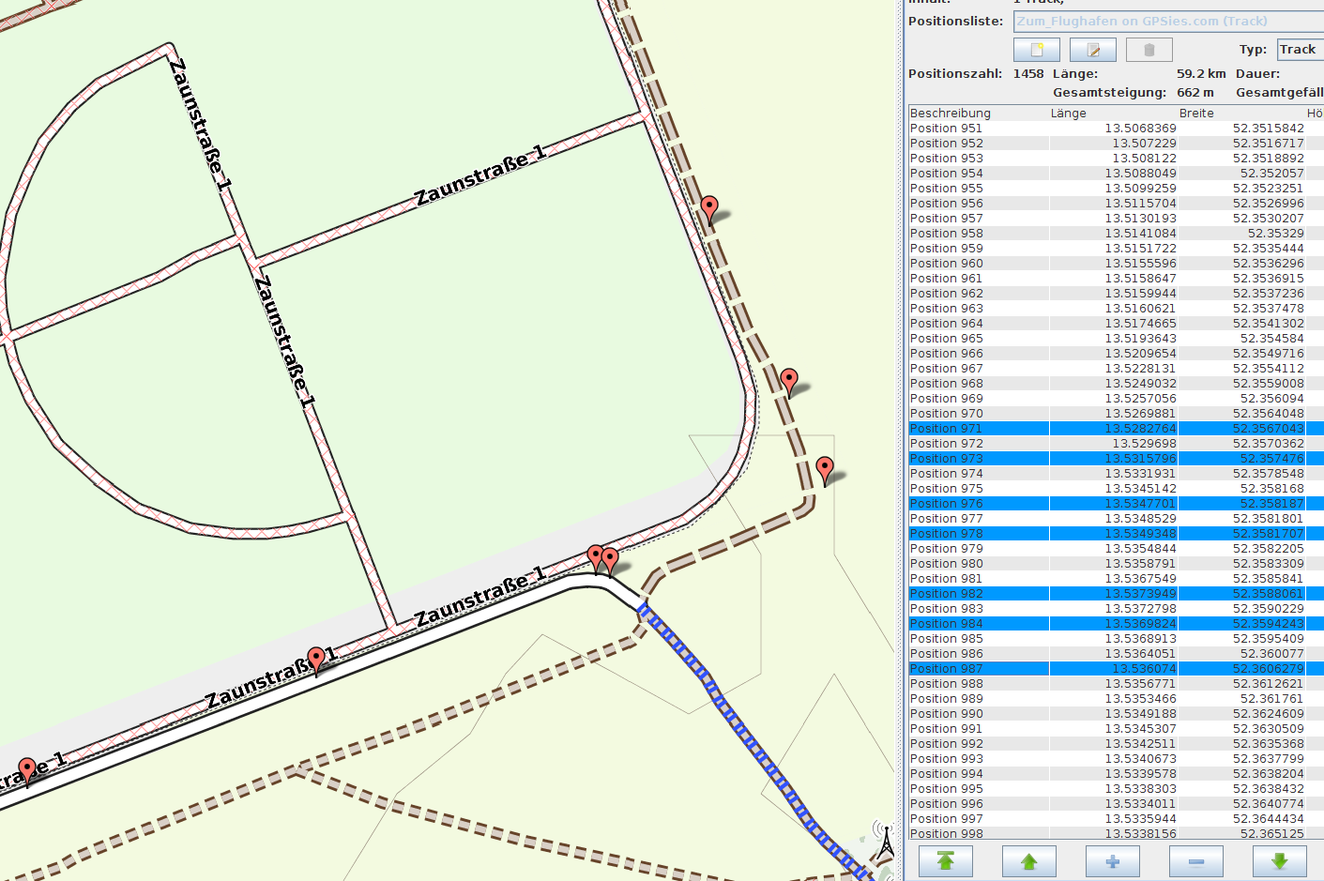Click highlighted row Position 971
Image resolution: width=1324 pixels, height=881 pixels.
[x=1116, y=429]
